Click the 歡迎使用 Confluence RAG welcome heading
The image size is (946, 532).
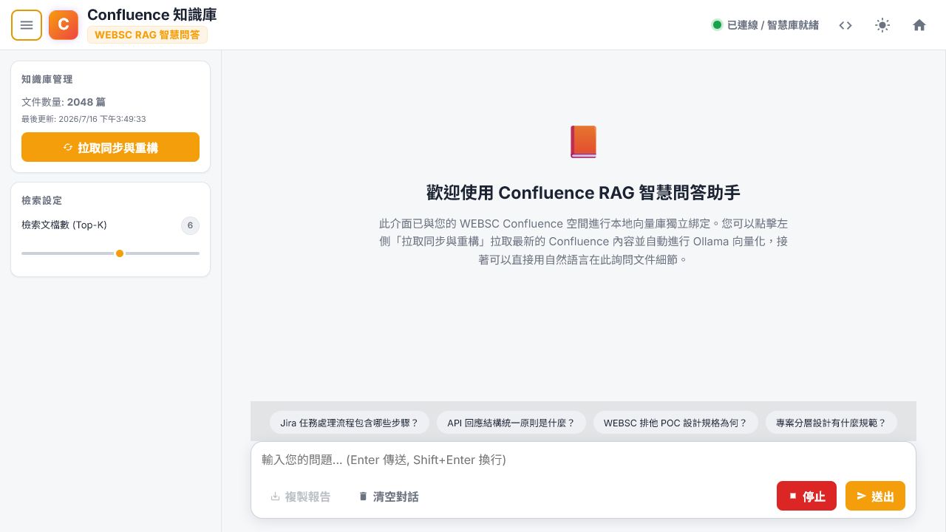pyautogui.click(x=583, y=193)
